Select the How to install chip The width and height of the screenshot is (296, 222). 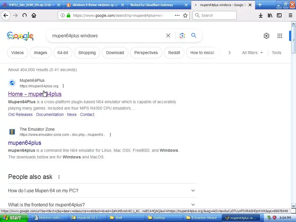tap(202, 53)
